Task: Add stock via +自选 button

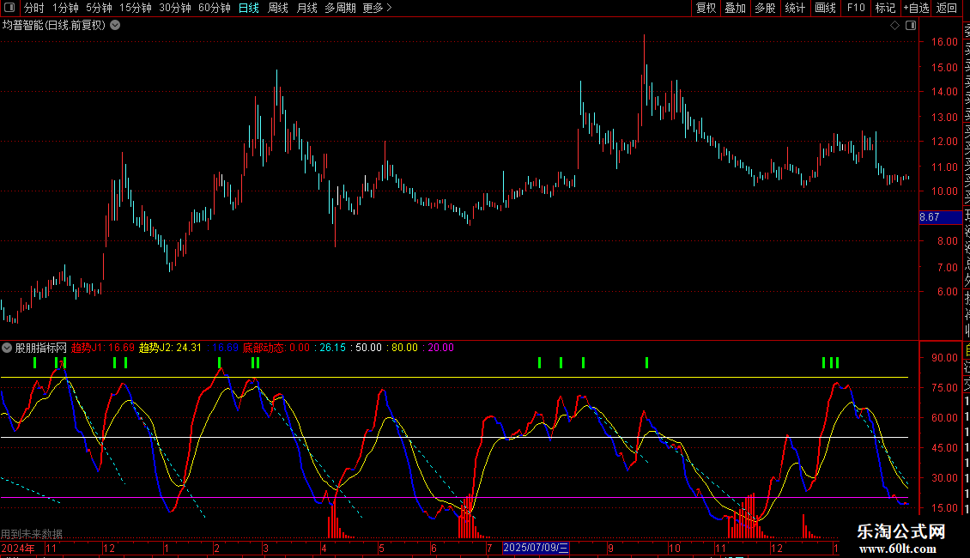Action: tap(916, 8)
